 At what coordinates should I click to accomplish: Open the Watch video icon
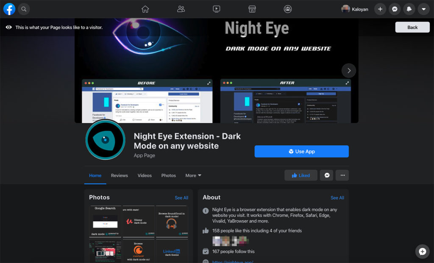[217, 9]
